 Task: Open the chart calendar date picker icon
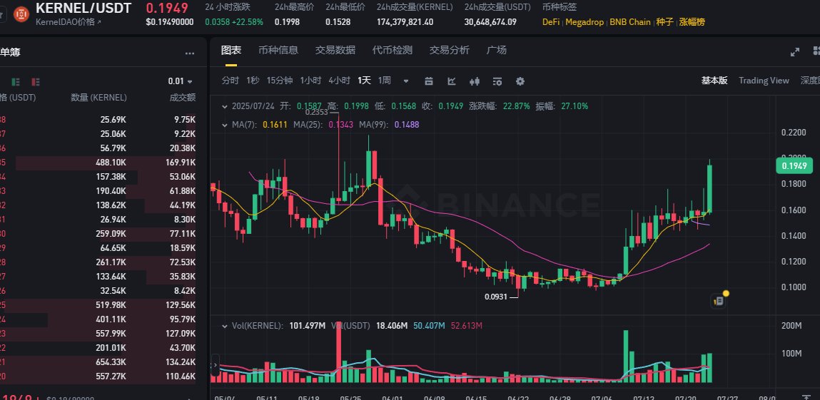point(429,81)
